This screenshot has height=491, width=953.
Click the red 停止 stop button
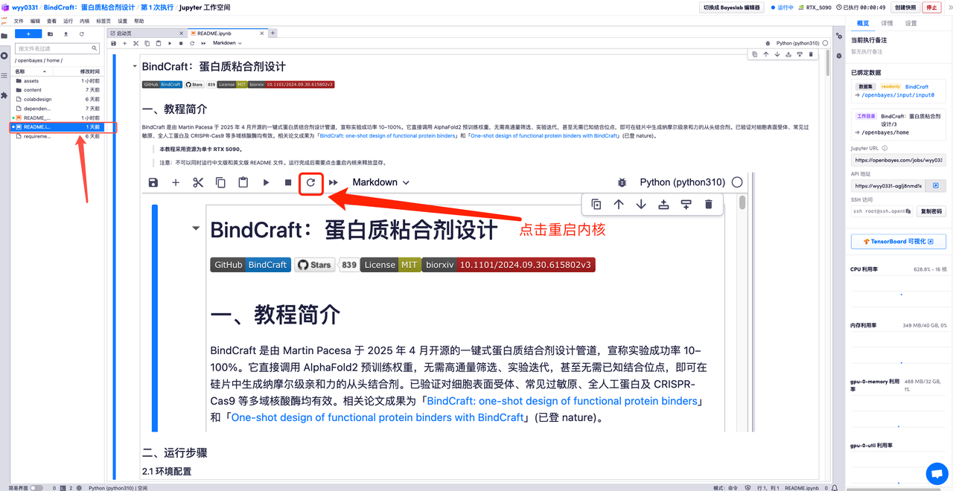(x=931, y=7)
